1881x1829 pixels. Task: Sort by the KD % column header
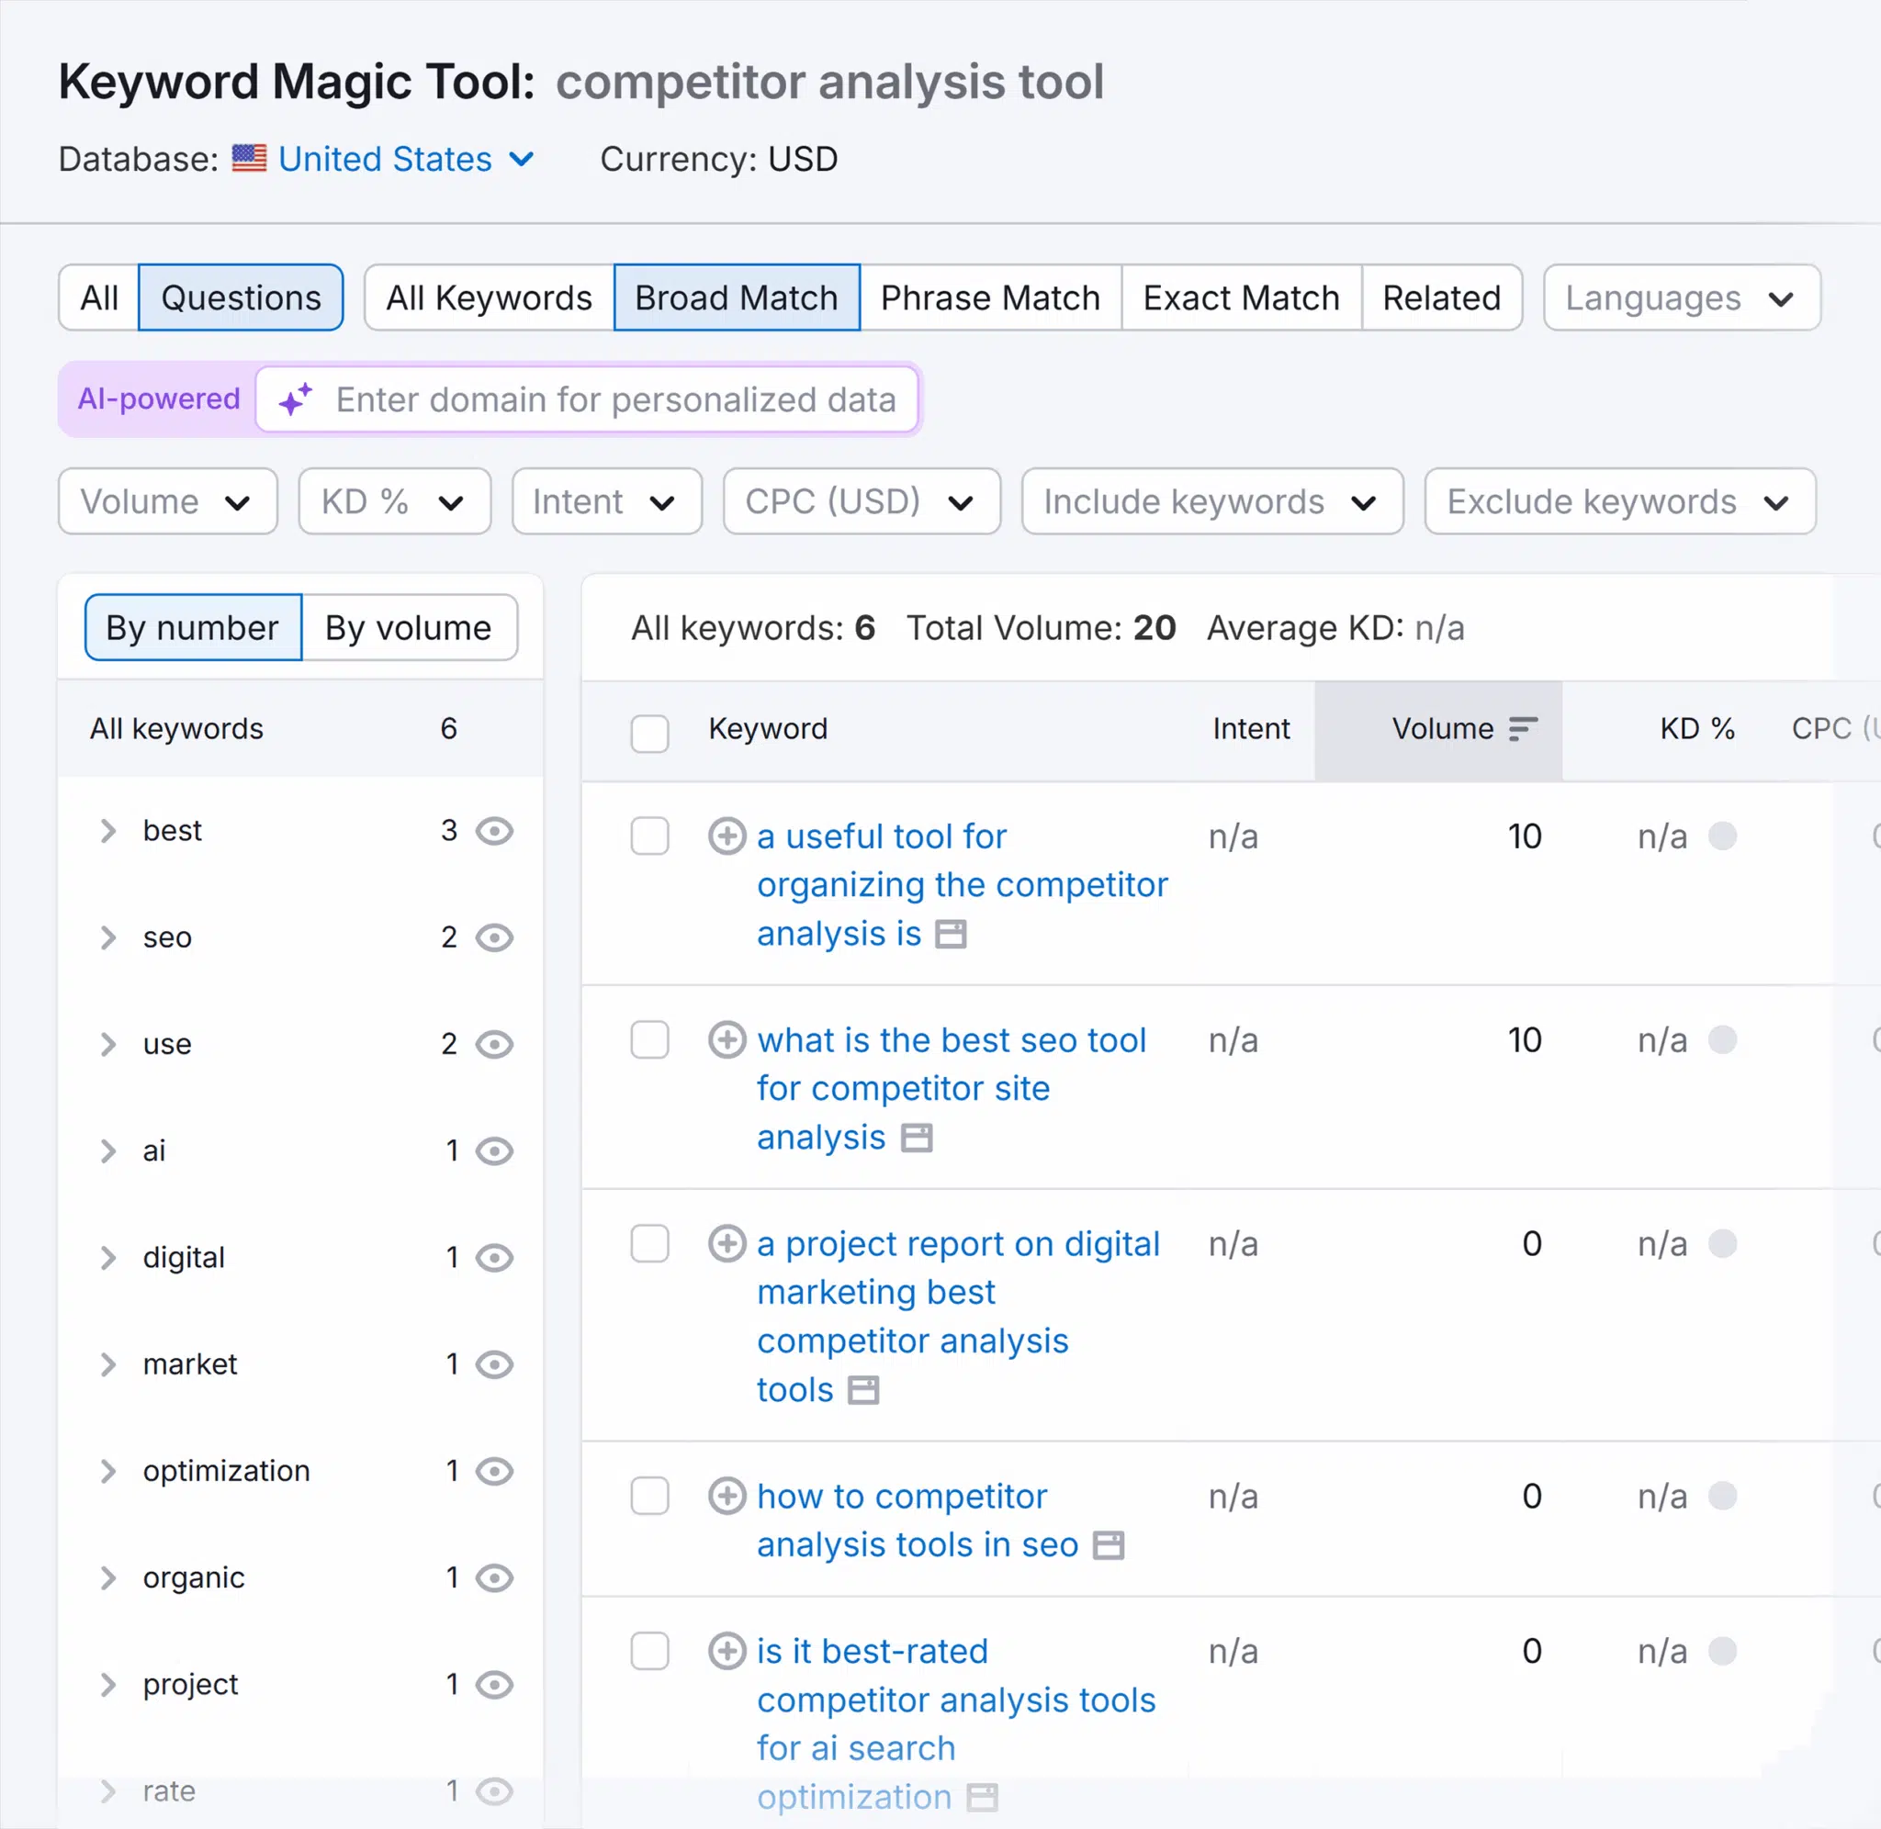[x=1696, y=728]
